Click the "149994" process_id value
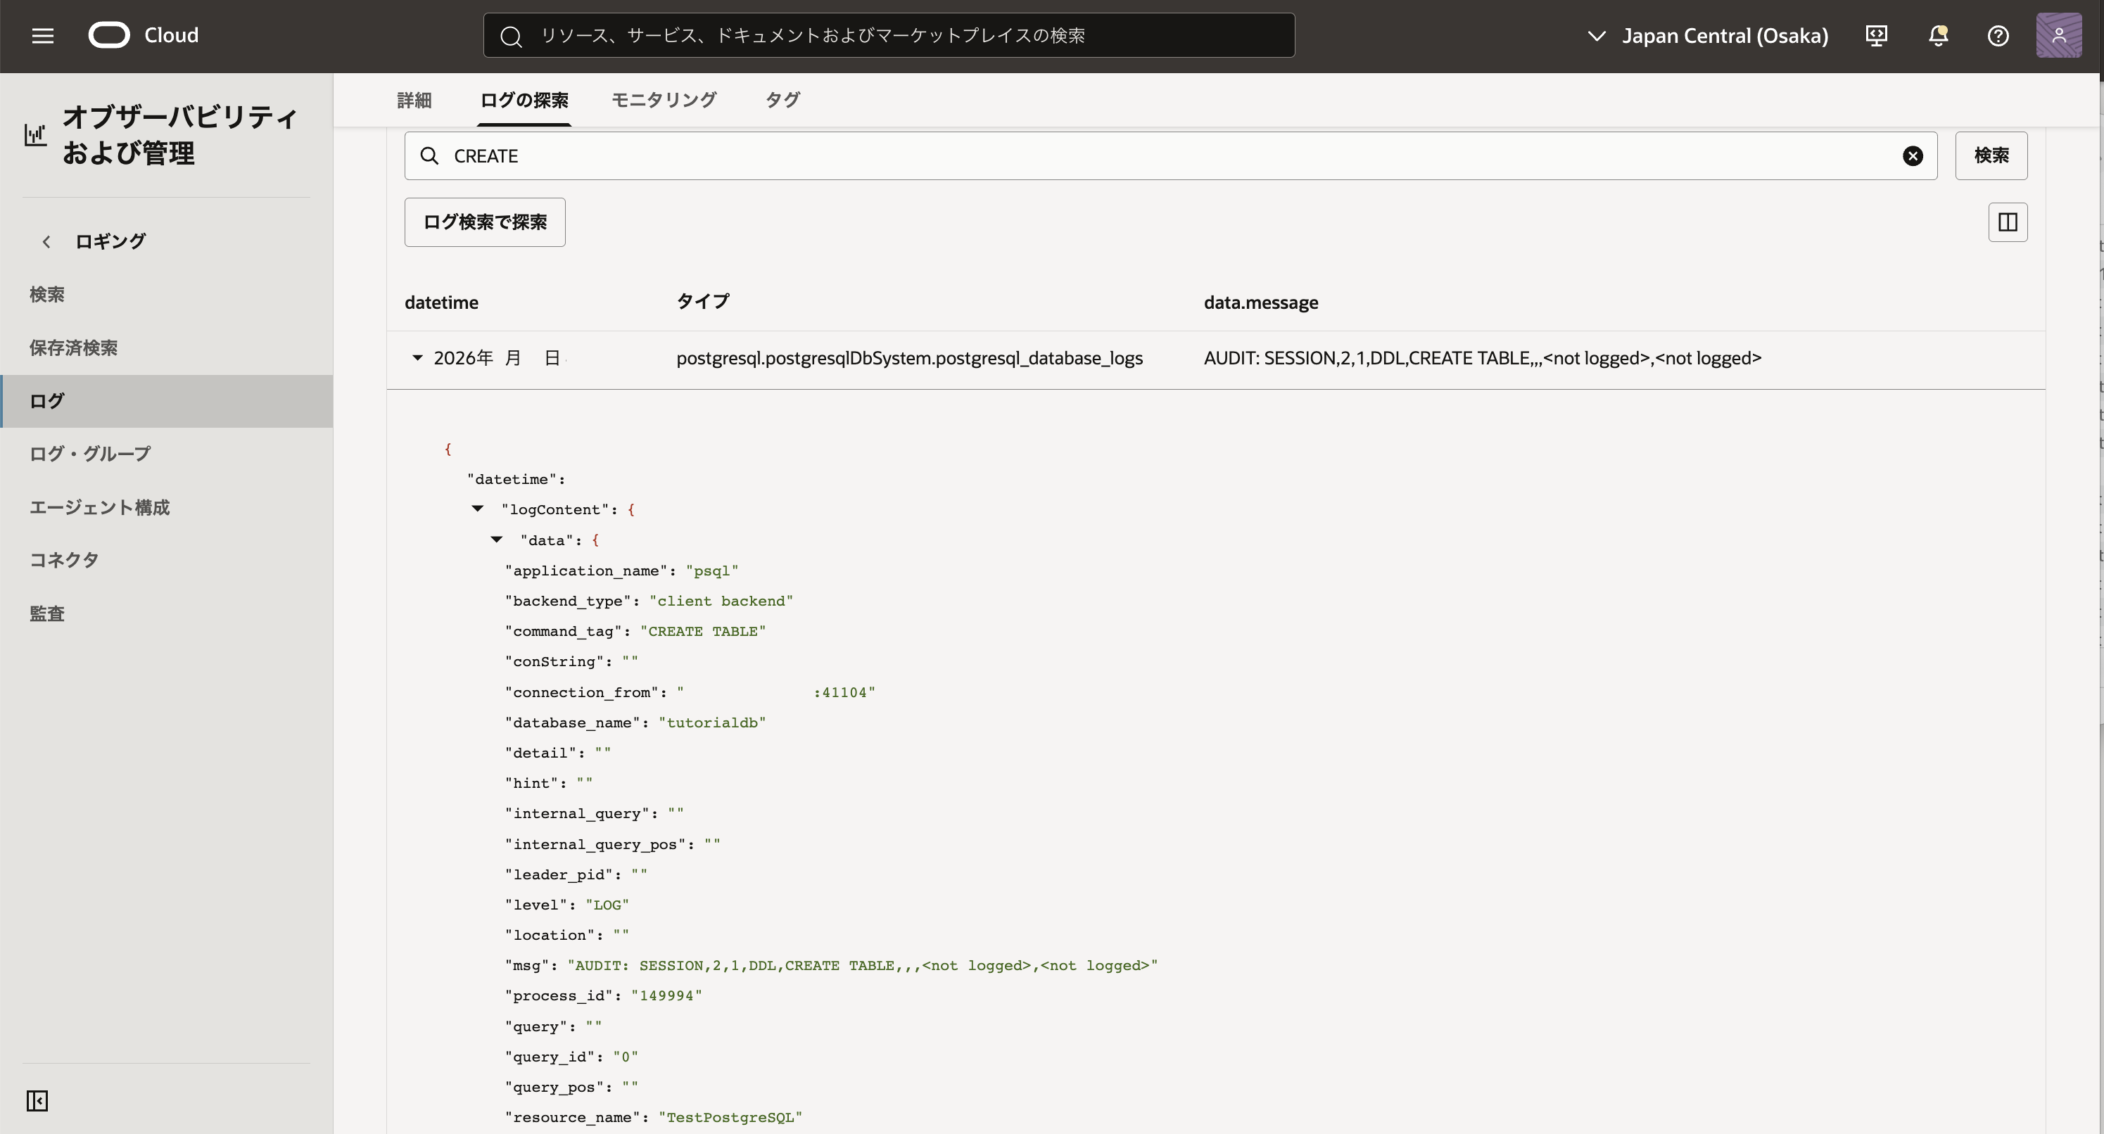 pos(666,996)
